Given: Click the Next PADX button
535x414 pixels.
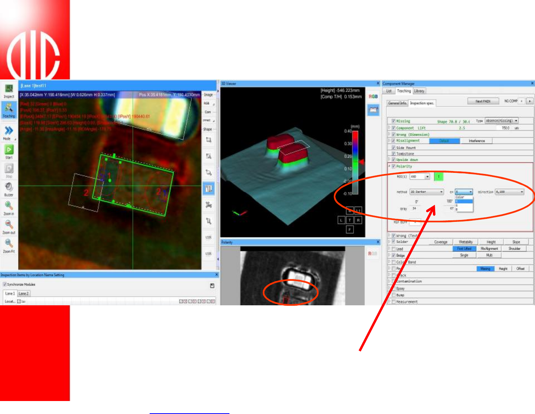Looking at the screenshot, I should [483, 101].
